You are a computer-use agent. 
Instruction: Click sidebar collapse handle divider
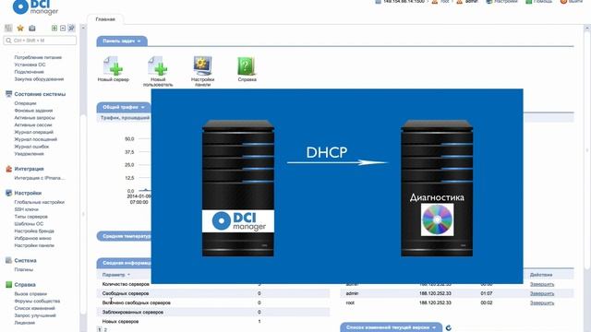(x=83, y=214)
